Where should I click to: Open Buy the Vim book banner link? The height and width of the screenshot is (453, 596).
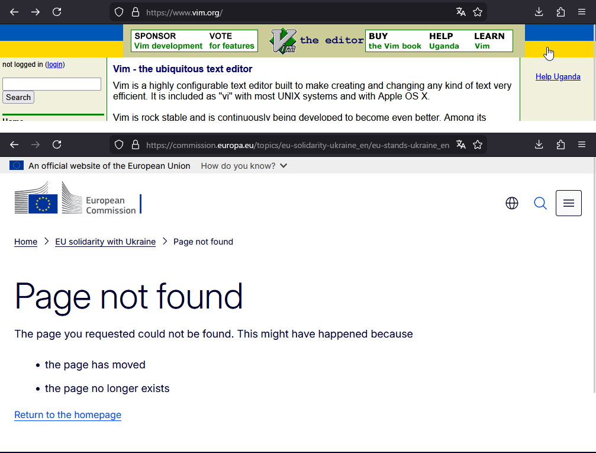click(395, 41)
